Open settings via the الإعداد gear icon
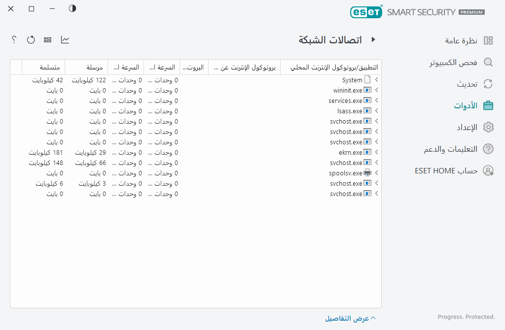 coord(488,127)
